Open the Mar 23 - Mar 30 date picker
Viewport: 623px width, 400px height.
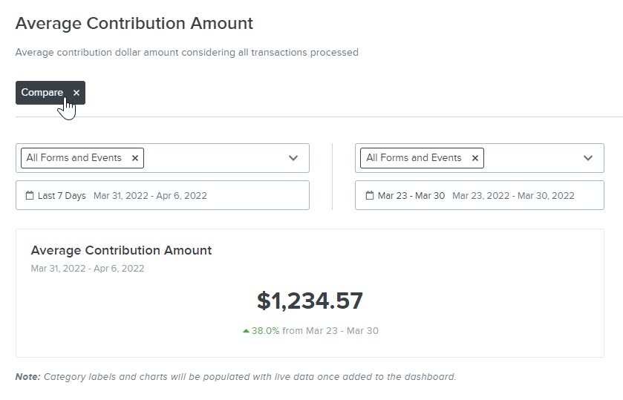pos(480,195)
